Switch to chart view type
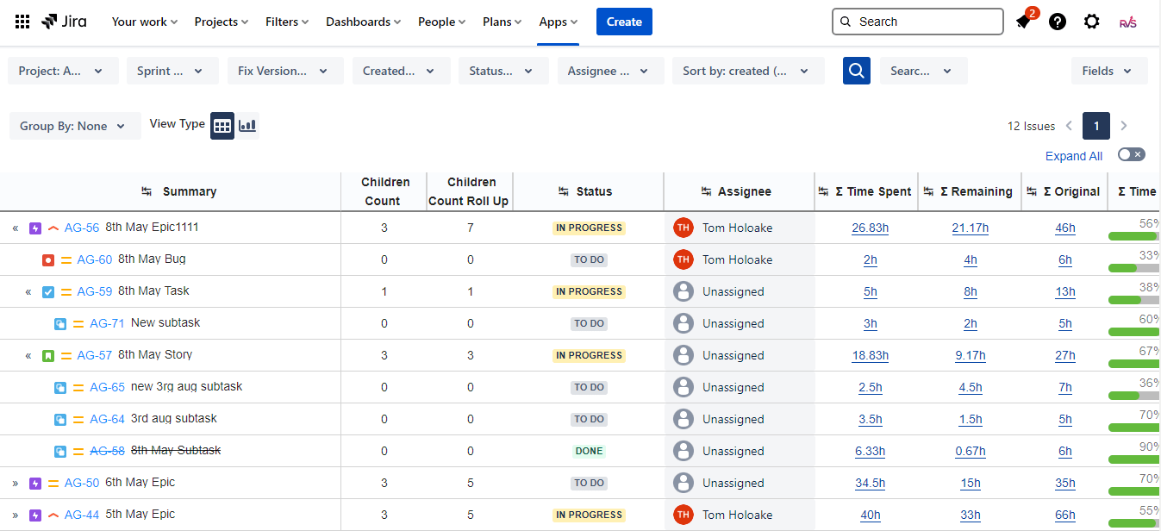 (x=247, y=125)
